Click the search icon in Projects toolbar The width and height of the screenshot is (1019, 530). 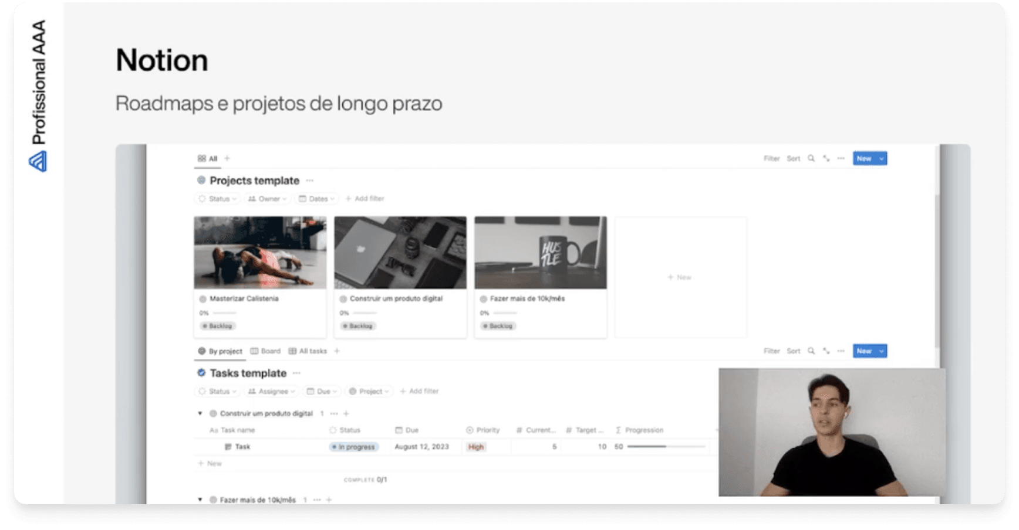(811, 158)
